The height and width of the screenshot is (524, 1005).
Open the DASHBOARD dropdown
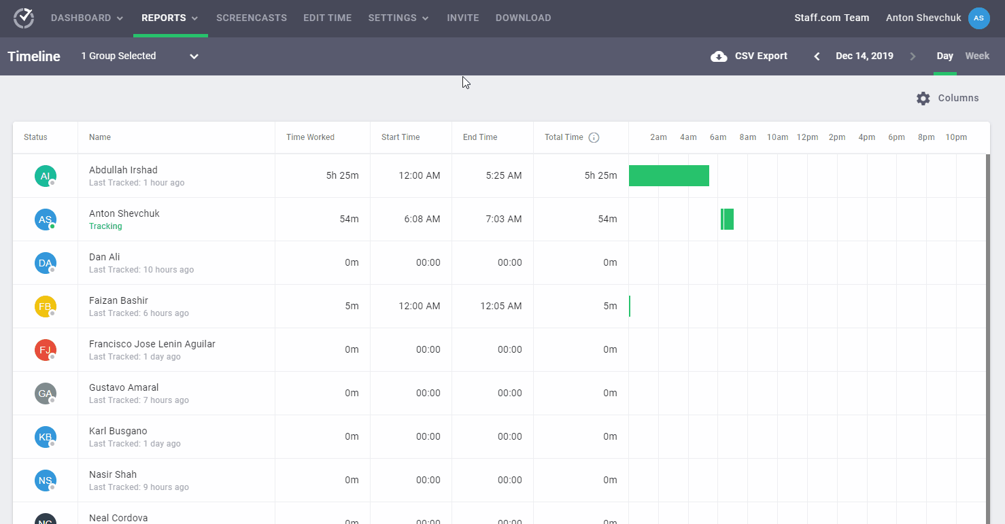pyautogui.click(x=86, y=18)
